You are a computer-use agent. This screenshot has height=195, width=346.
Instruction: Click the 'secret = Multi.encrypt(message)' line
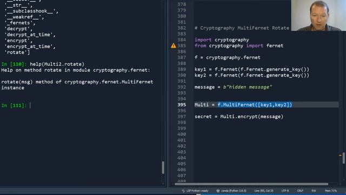239,116
